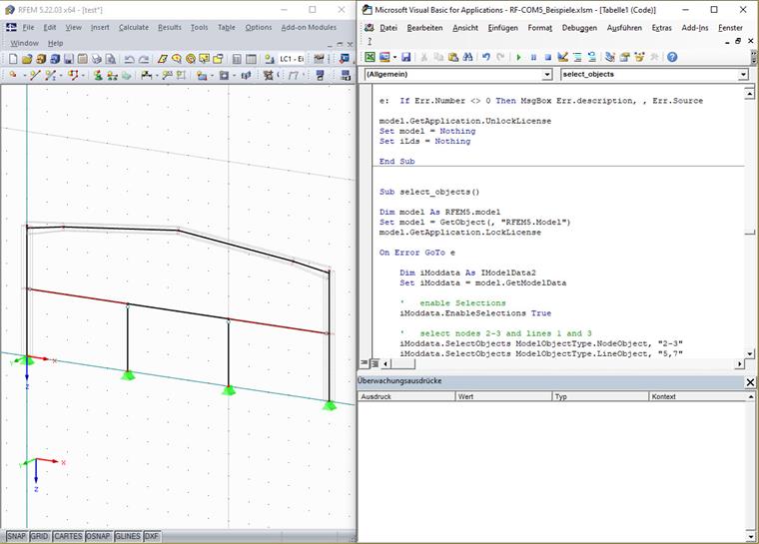Image resolution: width=759 pixels, height=544 pixels.
Task: Redo action in RFEM toolbar
Action: coord(144,59)
